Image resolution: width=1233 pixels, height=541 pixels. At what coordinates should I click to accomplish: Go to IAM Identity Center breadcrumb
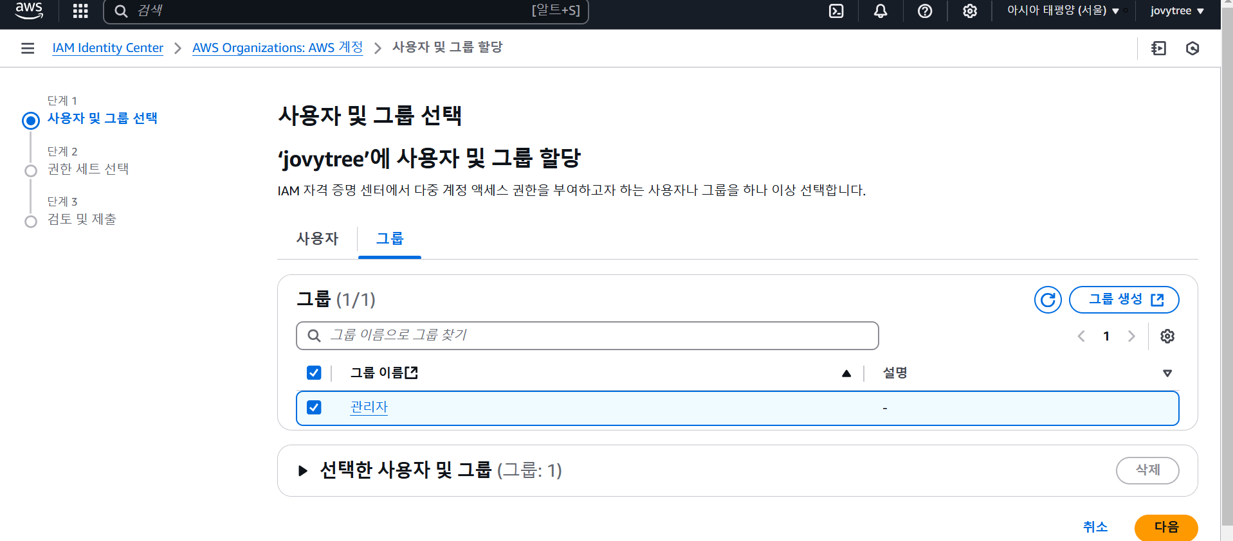click(x=107, y=48)
